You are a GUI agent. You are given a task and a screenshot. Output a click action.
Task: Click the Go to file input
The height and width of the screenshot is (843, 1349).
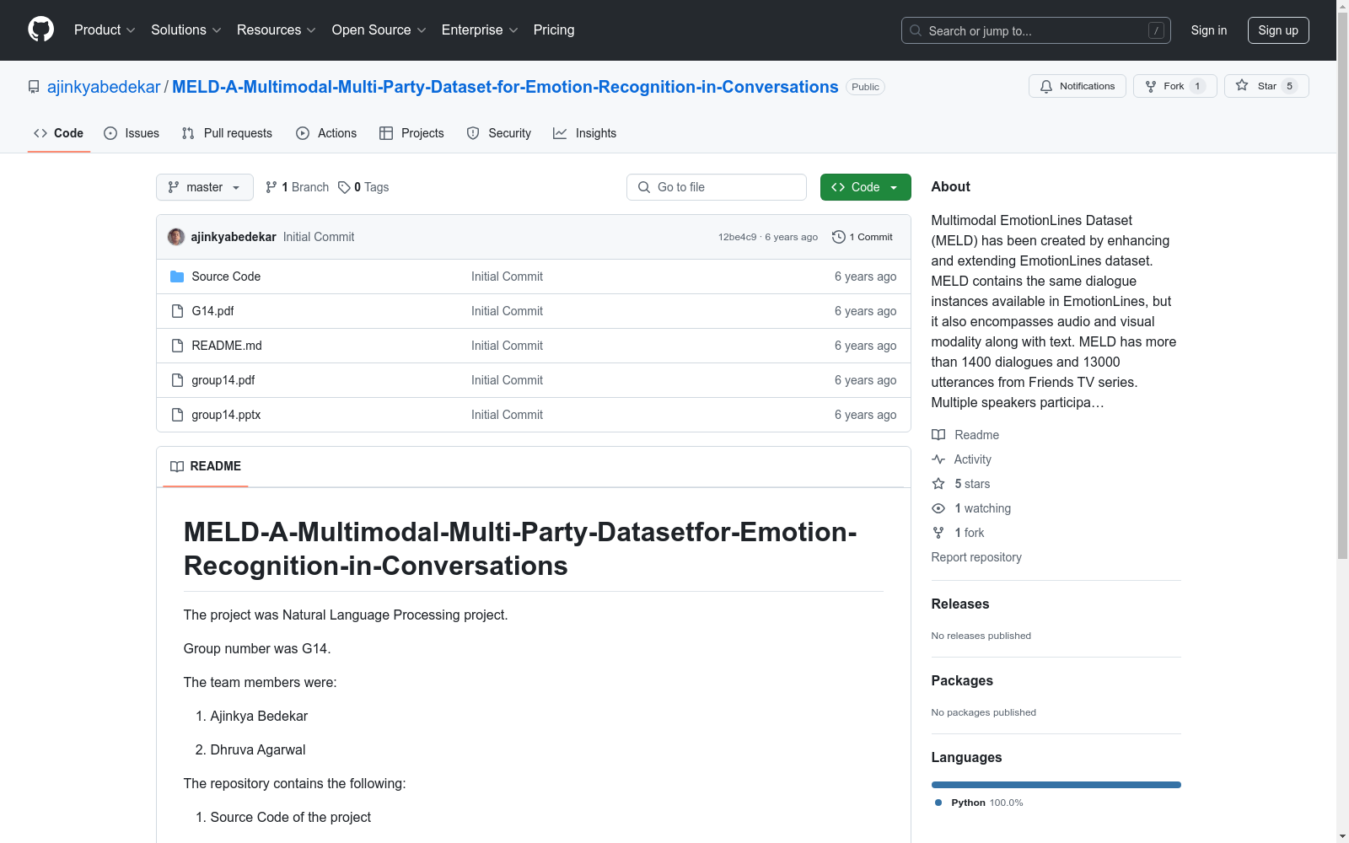(717, 187)
